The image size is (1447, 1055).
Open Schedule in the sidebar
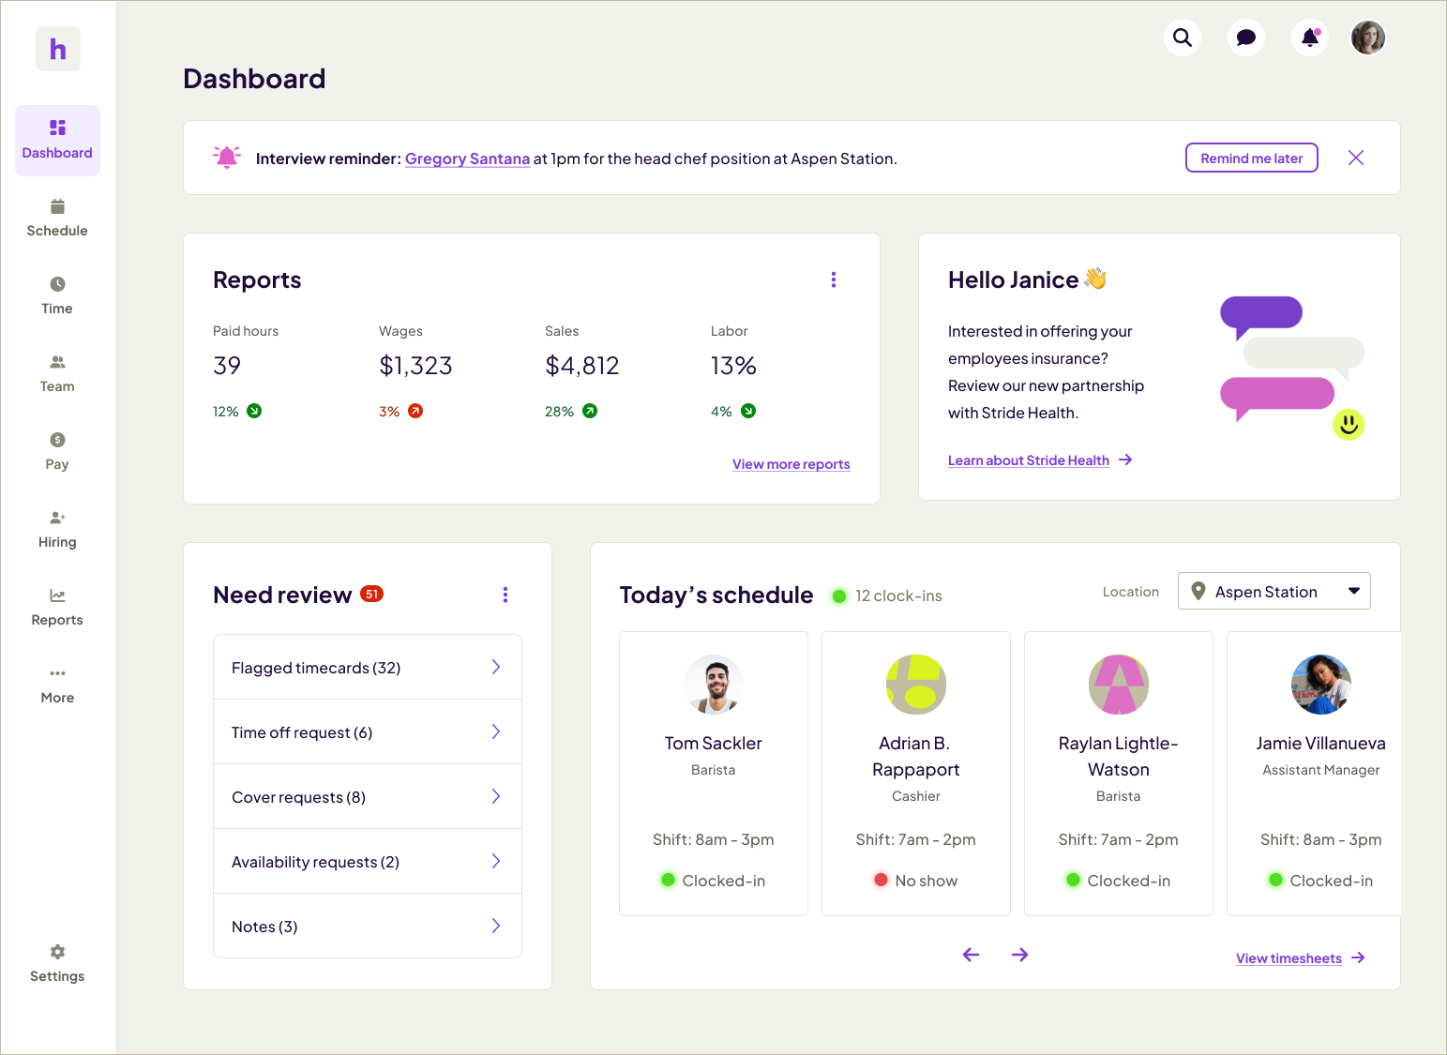point(57,219)
